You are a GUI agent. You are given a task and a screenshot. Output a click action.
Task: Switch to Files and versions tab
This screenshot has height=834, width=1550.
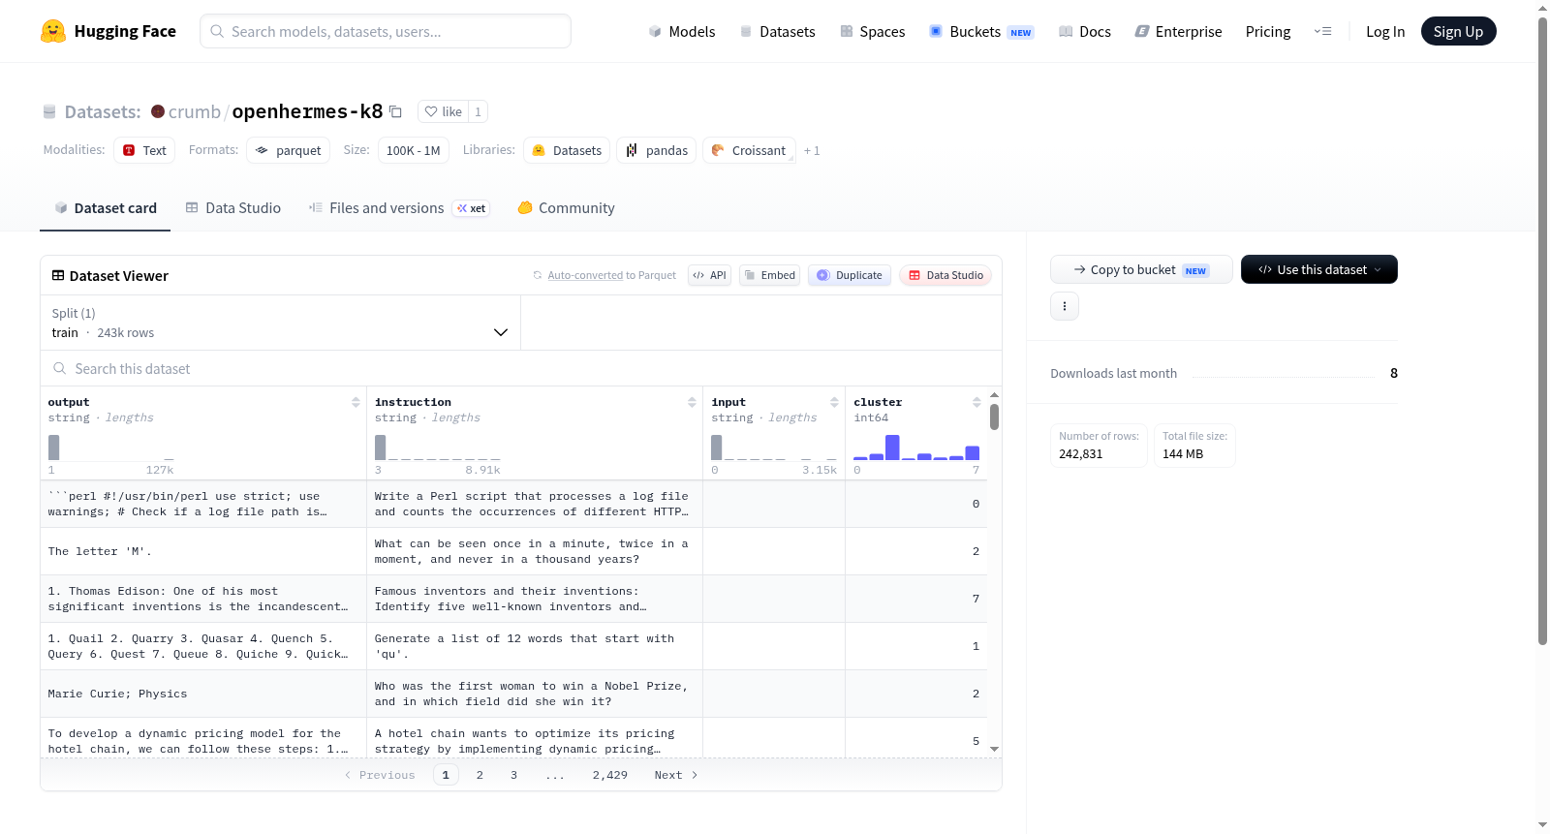click(398, 207)
